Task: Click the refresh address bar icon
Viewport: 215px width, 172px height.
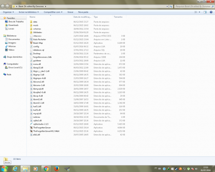Action: 171,6
